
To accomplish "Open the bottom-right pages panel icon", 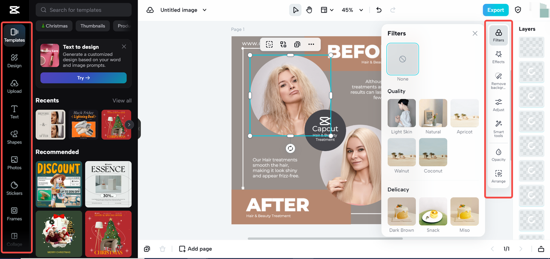I will (541, 249).
